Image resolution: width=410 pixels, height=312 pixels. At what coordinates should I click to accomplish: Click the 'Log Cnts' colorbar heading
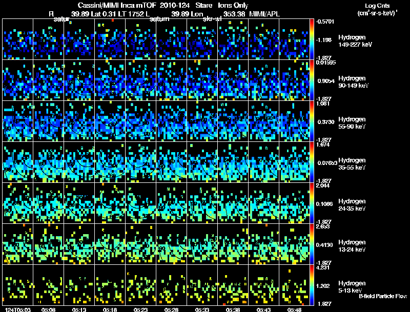(x=377, y=6)
